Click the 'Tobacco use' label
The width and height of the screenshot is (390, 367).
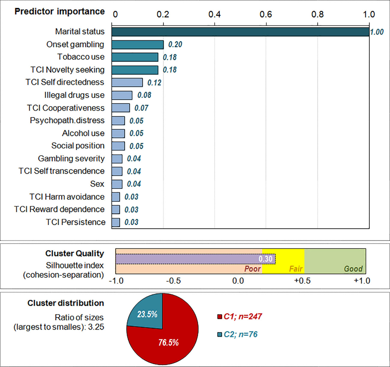81,57
